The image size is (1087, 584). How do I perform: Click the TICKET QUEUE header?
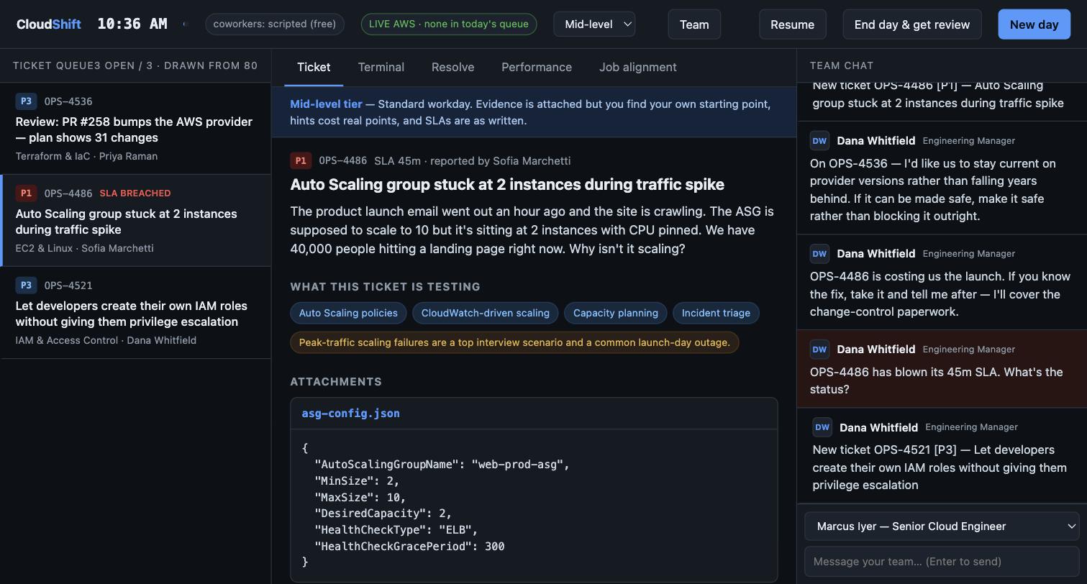[53, 65]
